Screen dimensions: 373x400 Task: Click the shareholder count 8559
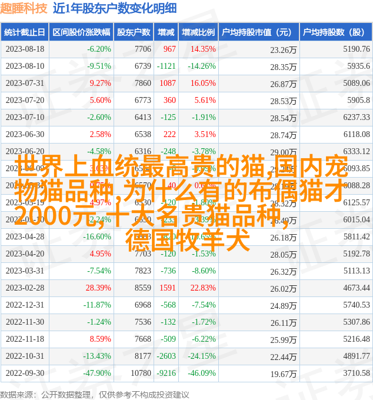point(143,288)
